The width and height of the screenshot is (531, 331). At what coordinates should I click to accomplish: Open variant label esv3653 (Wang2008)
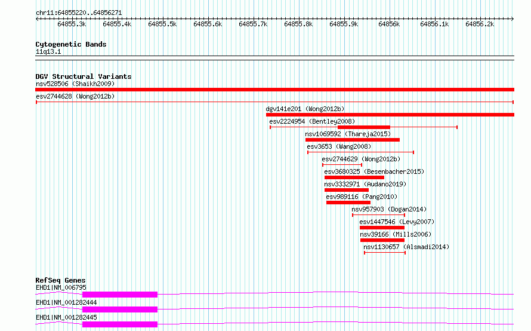[339, 146]
